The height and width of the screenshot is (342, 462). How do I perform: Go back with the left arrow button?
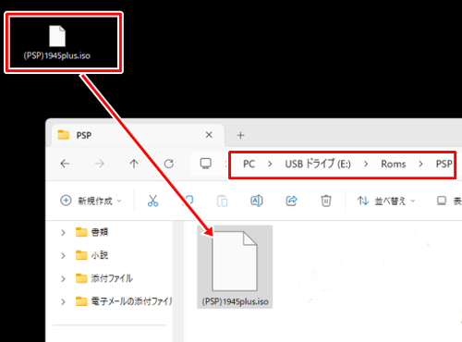tap(65, 164)
